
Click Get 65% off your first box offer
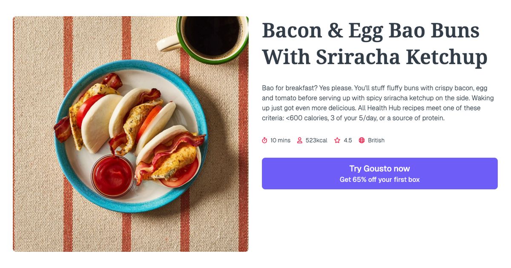point(380,179)
